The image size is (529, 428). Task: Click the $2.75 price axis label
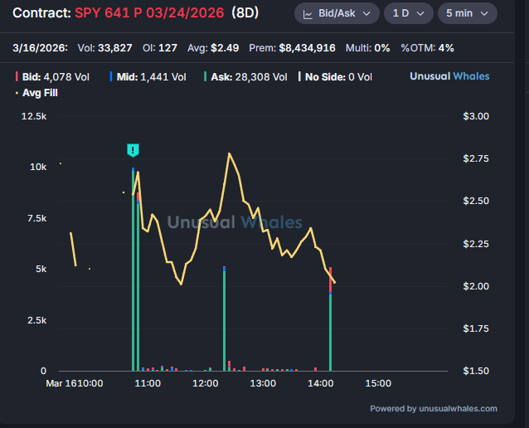[x=476, y=158]
